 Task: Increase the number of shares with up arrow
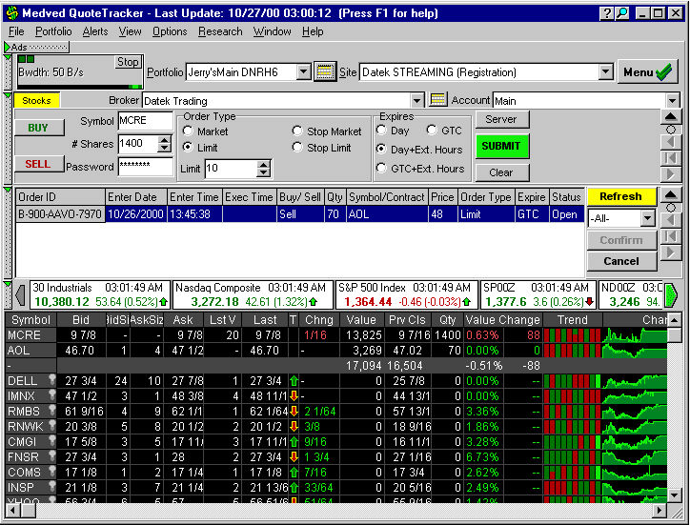click(x=164, y=139)
